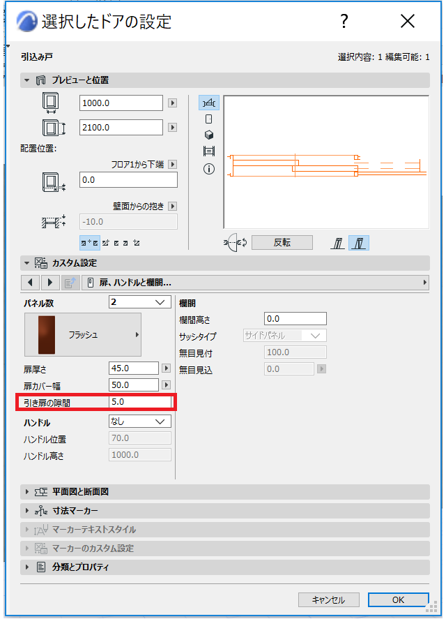Click the キャンセル button
This screenshot has height=619, width=446.
[328, 600]
